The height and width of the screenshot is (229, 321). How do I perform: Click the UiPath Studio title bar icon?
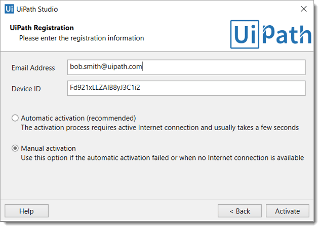9,9
